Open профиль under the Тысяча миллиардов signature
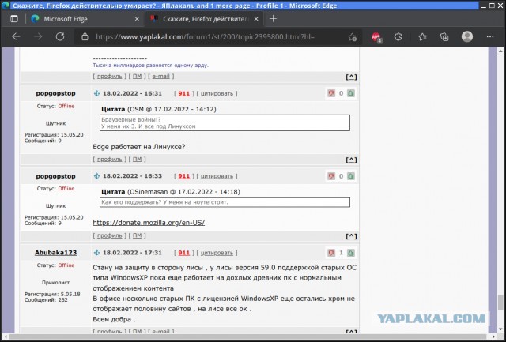The image size is (506, 342). tap(110, 77)
